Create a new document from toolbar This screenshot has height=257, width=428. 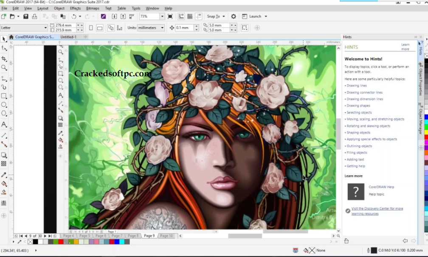click(4, 17)
